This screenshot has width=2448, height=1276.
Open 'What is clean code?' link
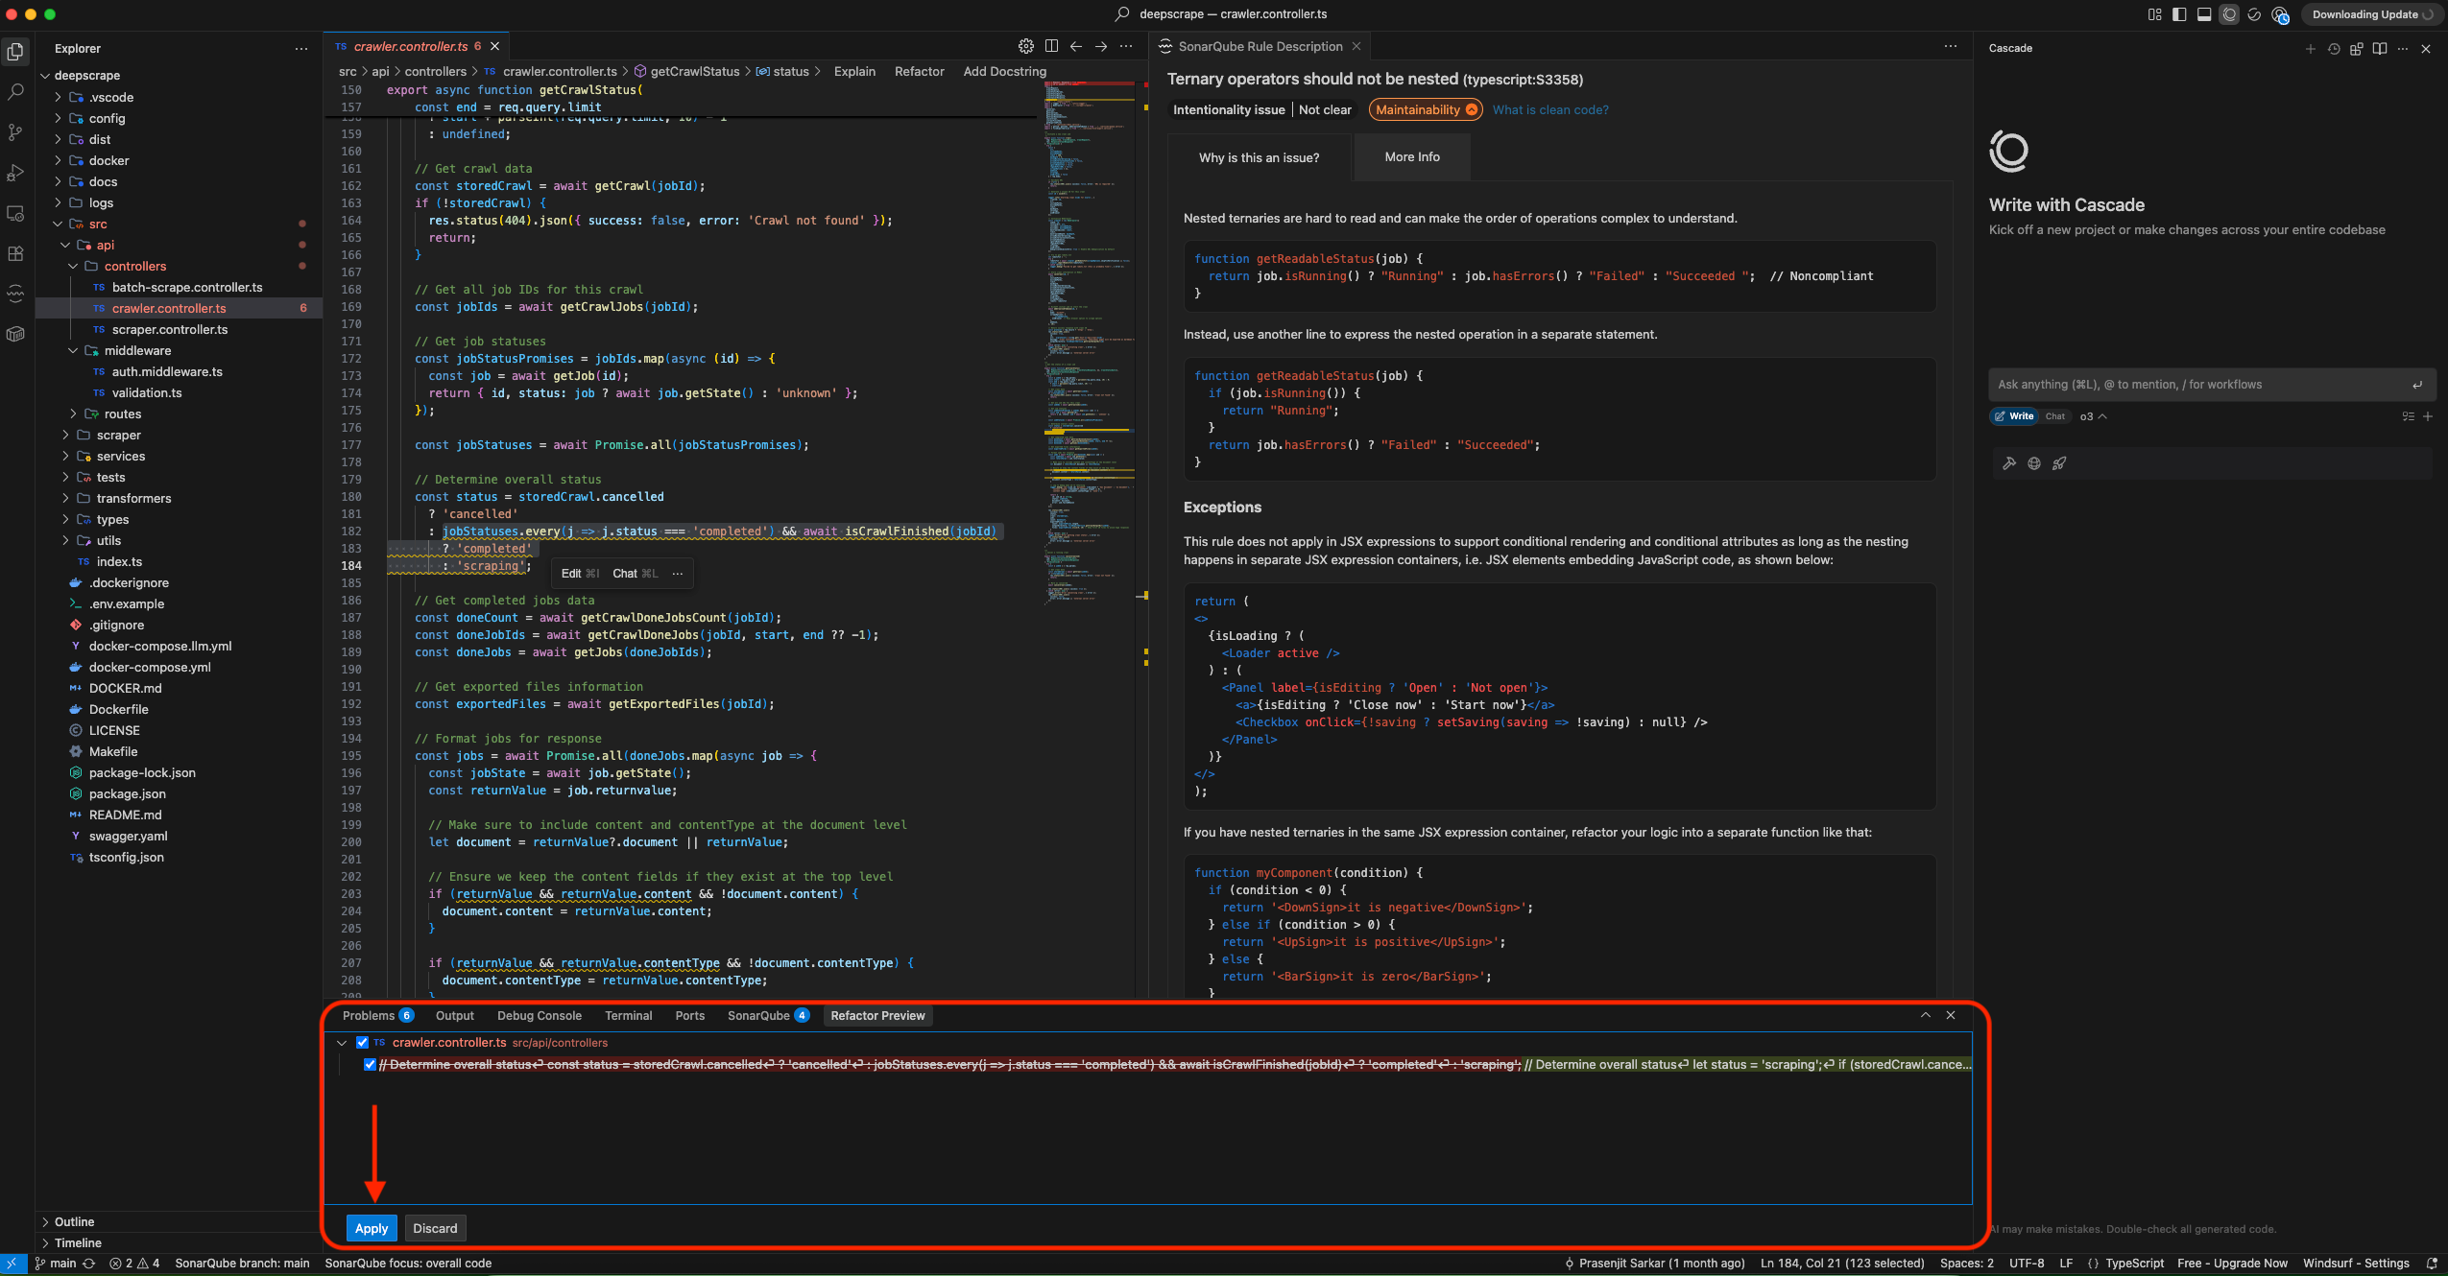click(1549, 109)
